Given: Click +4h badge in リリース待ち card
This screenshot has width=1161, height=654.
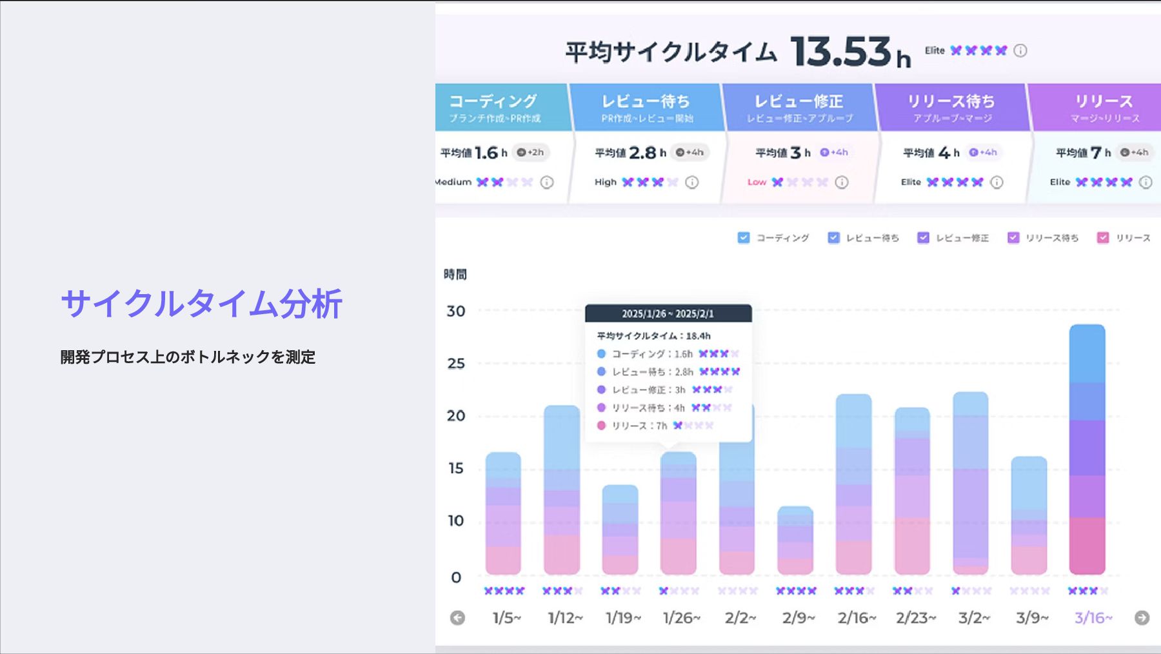Looking at the screenshot, I should 983,152.
